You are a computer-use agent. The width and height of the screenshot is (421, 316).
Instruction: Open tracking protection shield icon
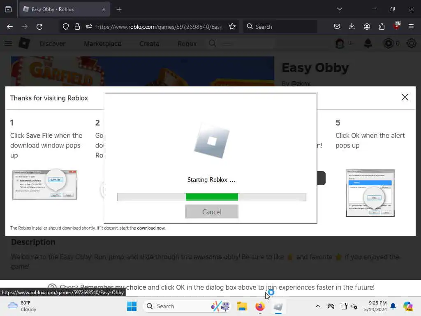[x=65, y=27]
